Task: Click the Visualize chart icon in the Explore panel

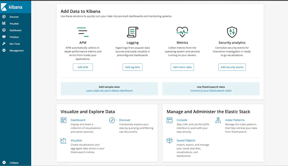Action: click(63, 141)
